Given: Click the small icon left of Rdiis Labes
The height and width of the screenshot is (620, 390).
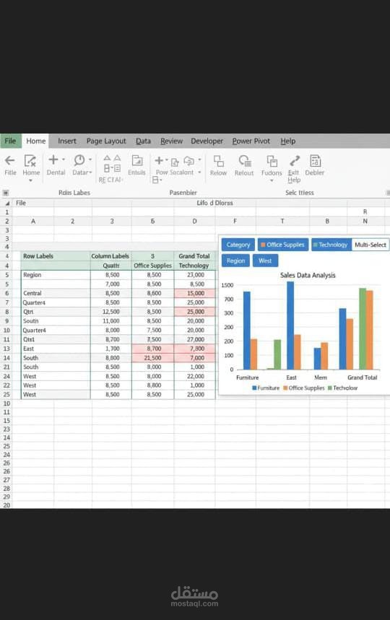Looking at the screenshot, I should 6,193.
